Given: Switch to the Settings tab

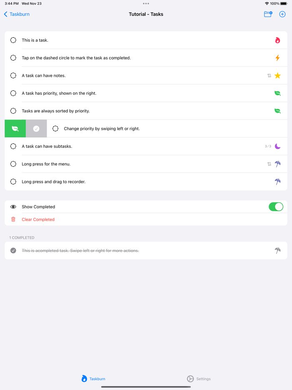Looking at the screenshot, I should click(x=199, y=378).
